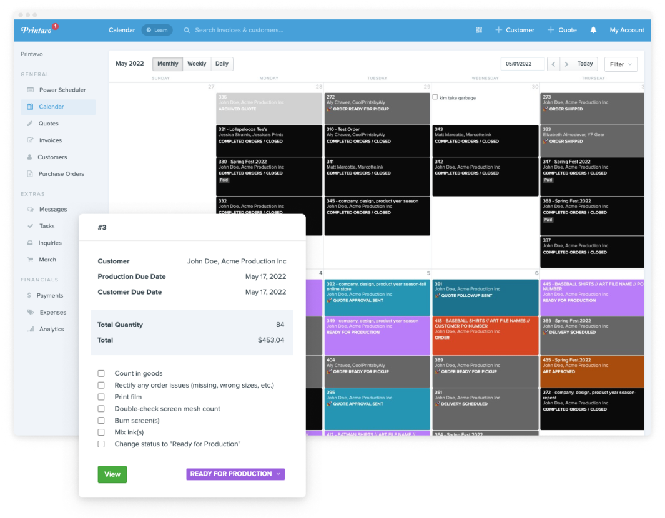Image resolution: width=665 pixels, height=518 pixels.
Task: Click the Invoices edit icon
Action: pos(30,140)
